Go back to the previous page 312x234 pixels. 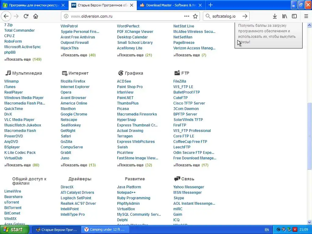(6, 16)
